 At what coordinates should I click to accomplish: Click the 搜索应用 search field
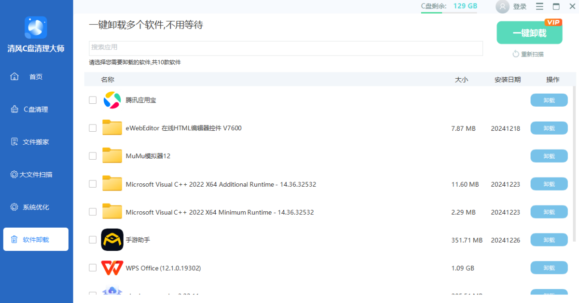click(286, 48)
